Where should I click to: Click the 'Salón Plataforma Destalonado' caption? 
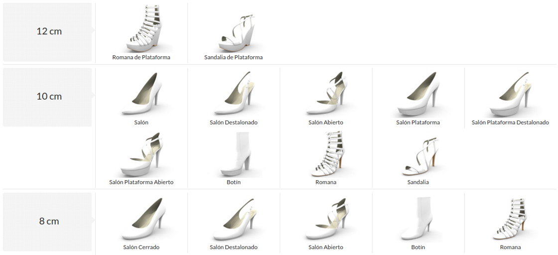point(510,123)
